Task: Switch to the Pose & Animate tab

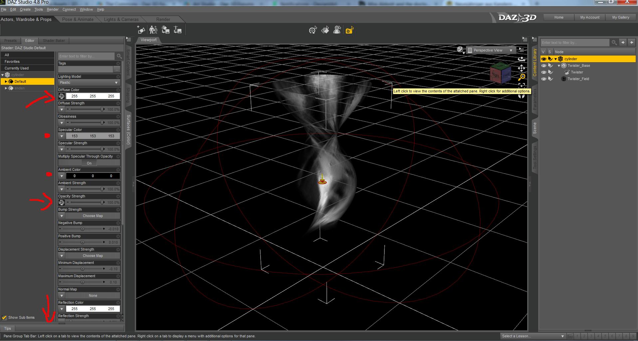Action: click(78, 19)
